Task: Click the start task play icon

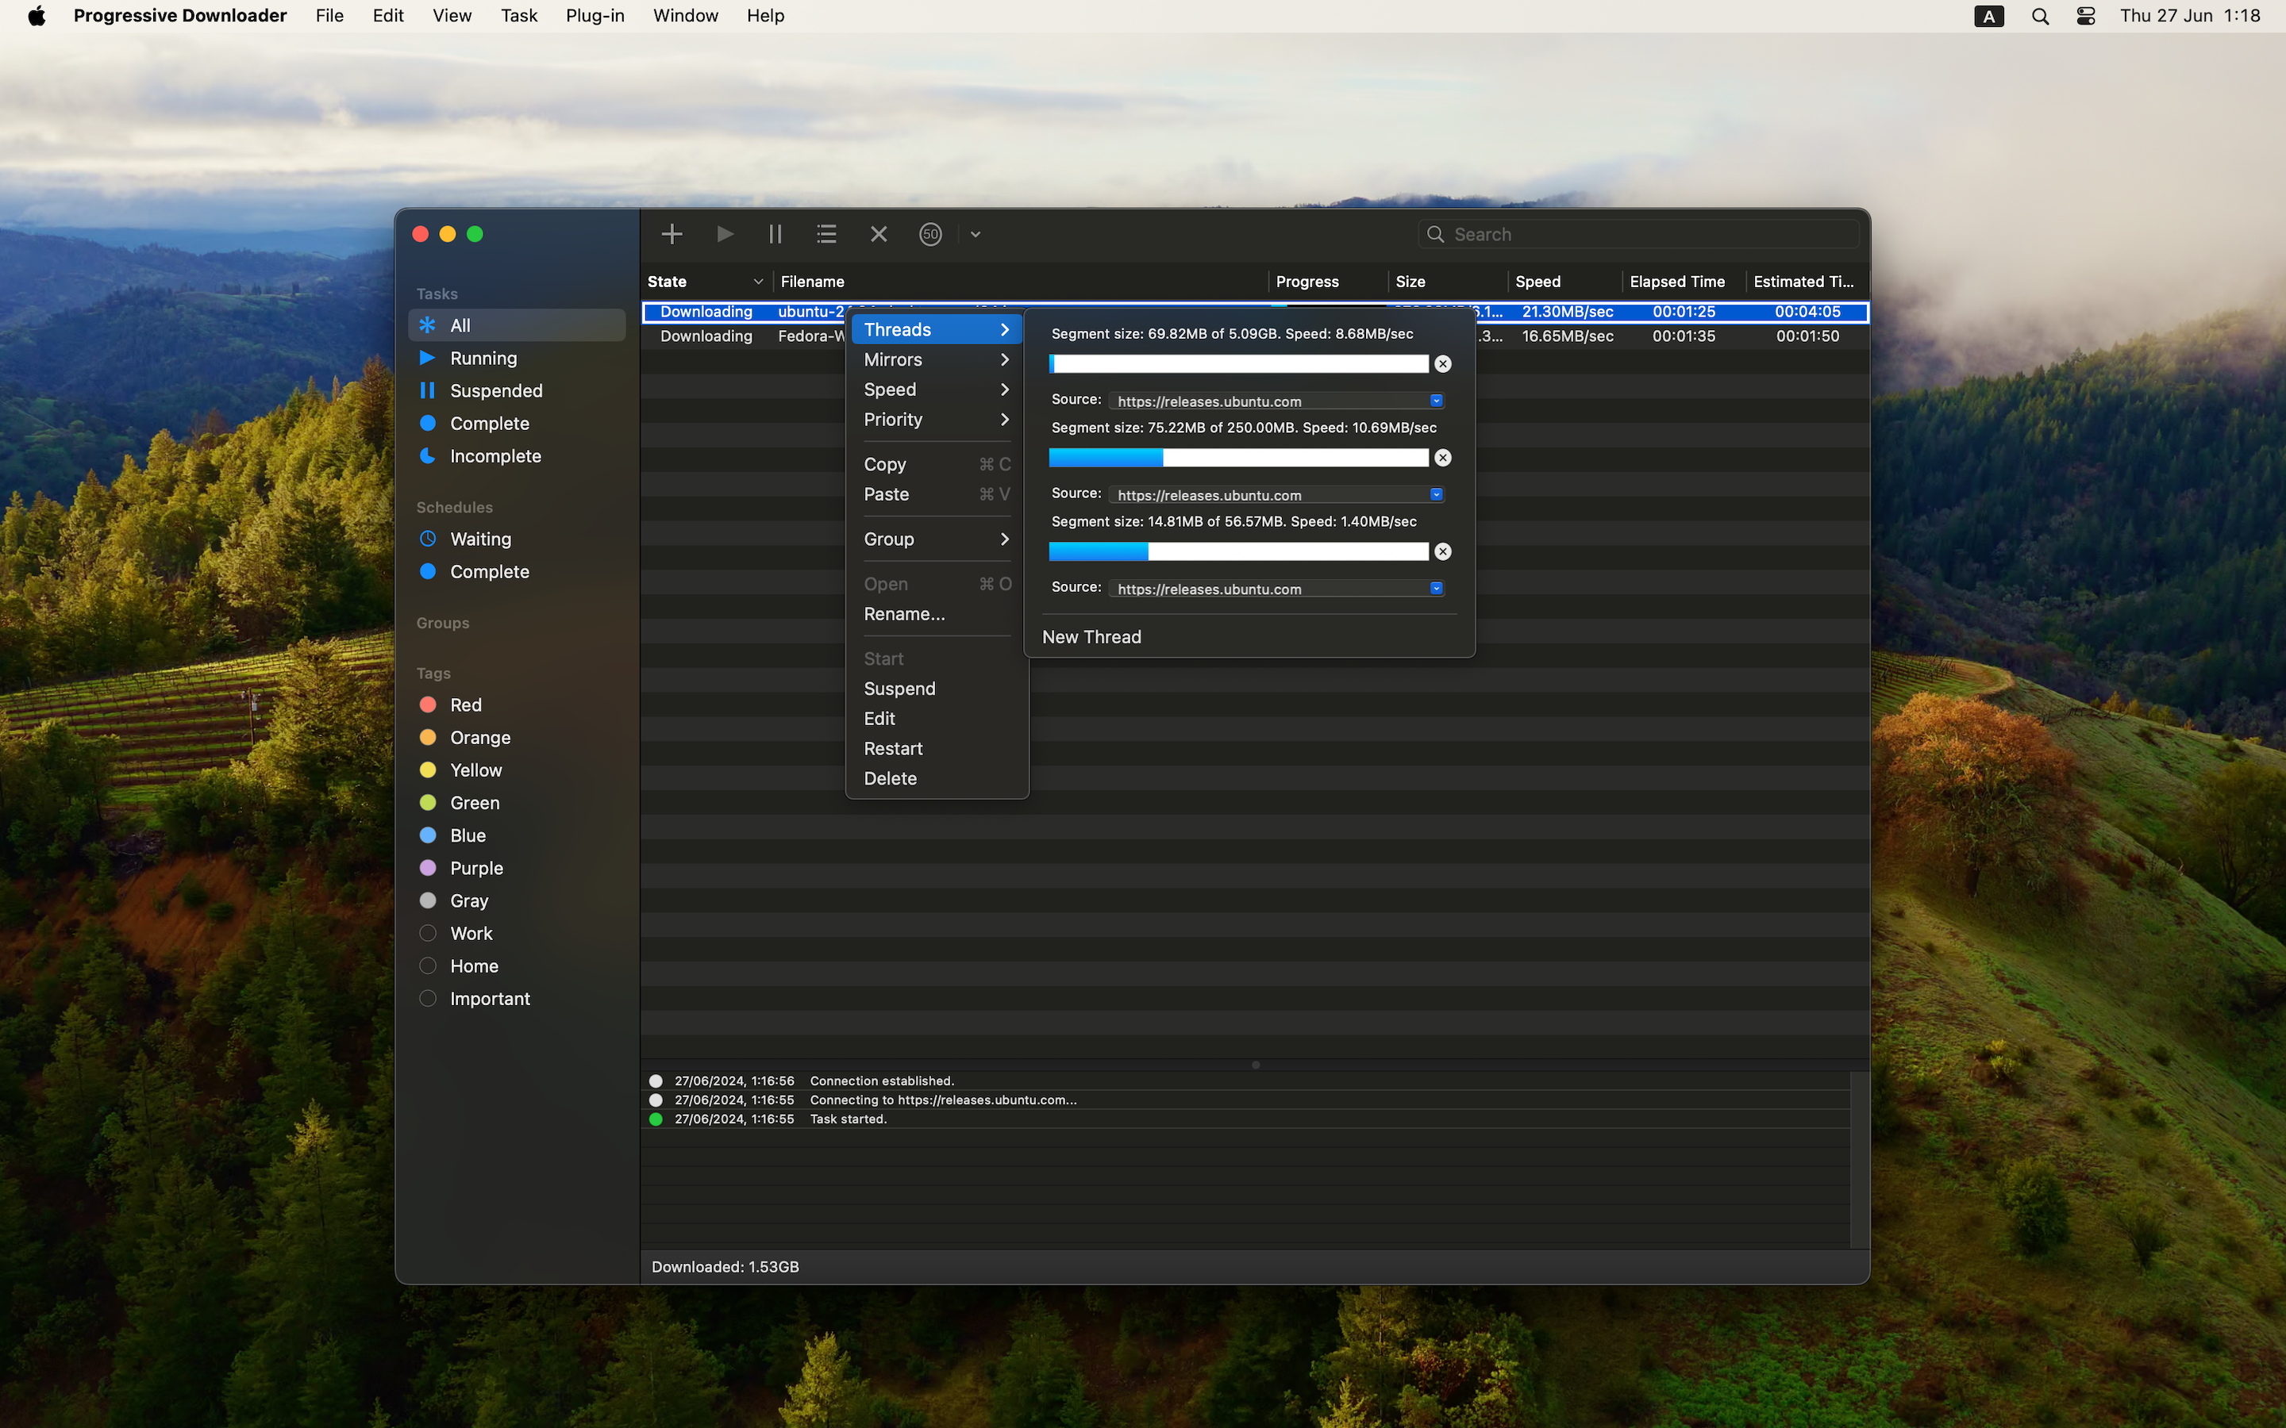Action: point(725,234)
